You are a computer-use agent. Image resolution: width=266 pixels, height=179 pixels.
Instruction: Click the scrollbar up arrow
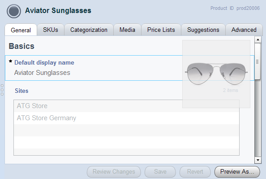[258, 39]
